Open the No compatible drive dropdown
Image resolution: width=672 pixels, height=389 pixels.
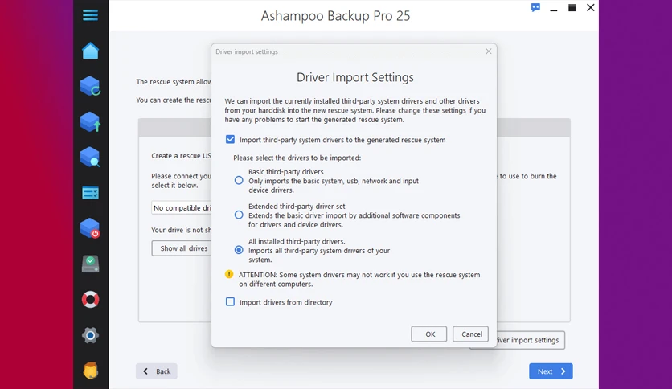coord(182,208)
